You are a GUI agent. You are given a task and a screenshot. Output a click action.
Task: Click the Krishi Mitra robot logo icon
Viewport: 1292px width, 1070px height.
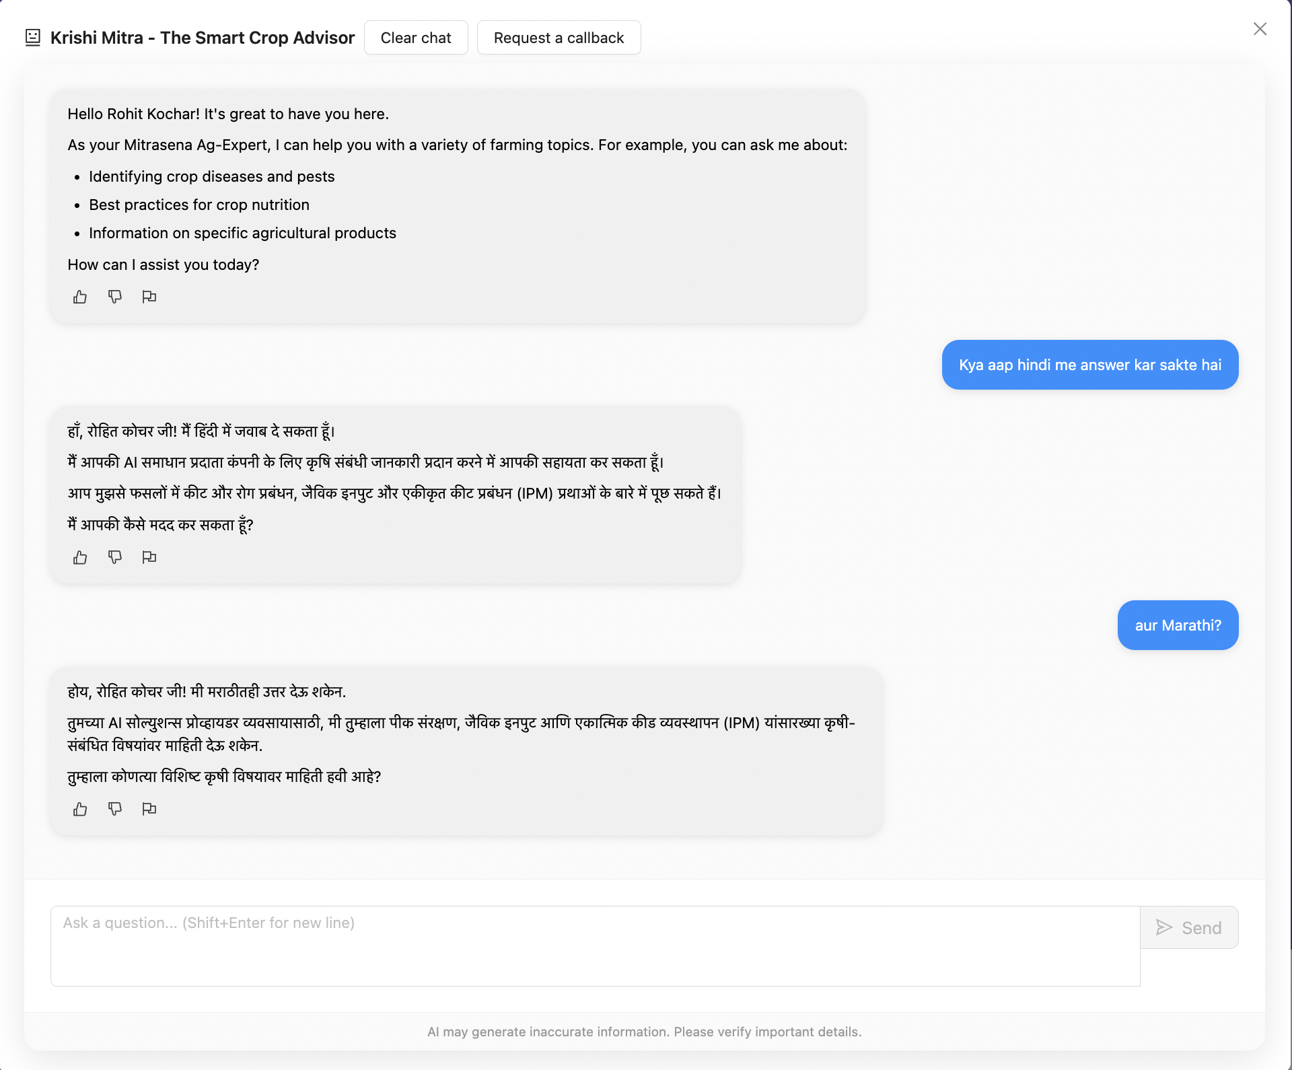point(32,37)
